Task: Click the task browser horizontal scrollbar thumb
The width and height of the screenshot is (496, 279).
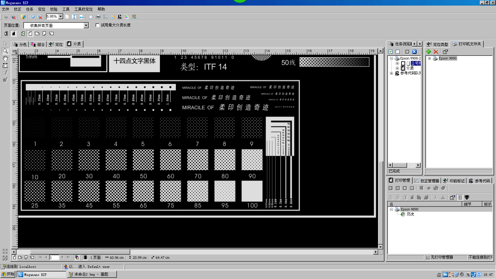Action: [x=400, y=165]
